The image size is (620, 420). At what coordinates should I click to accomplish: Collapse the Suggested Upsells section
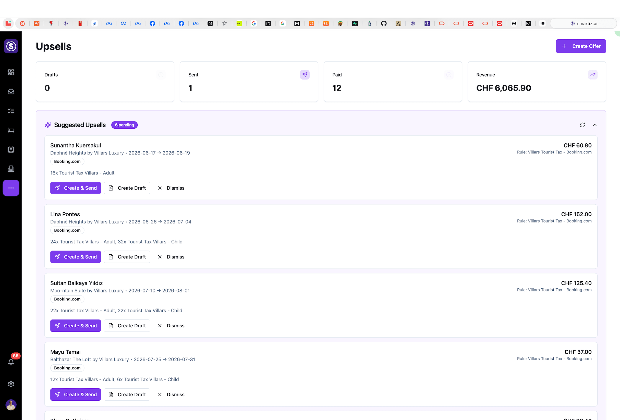click(x=595, y=125)
